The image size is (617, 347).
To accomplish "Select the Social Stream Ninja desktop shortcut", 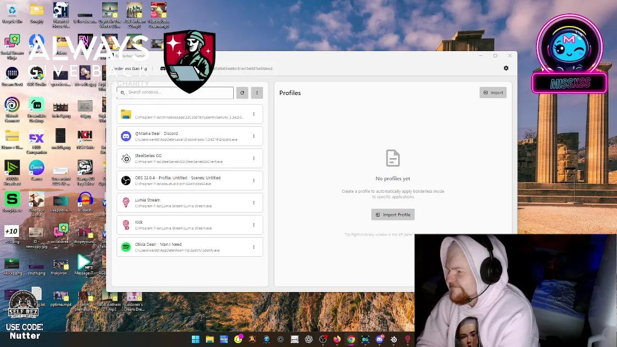I will (x=12, y=47).
